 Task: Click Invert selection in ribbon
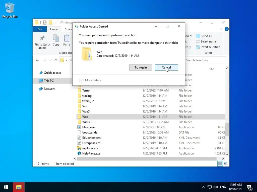(x=208, y=47)
